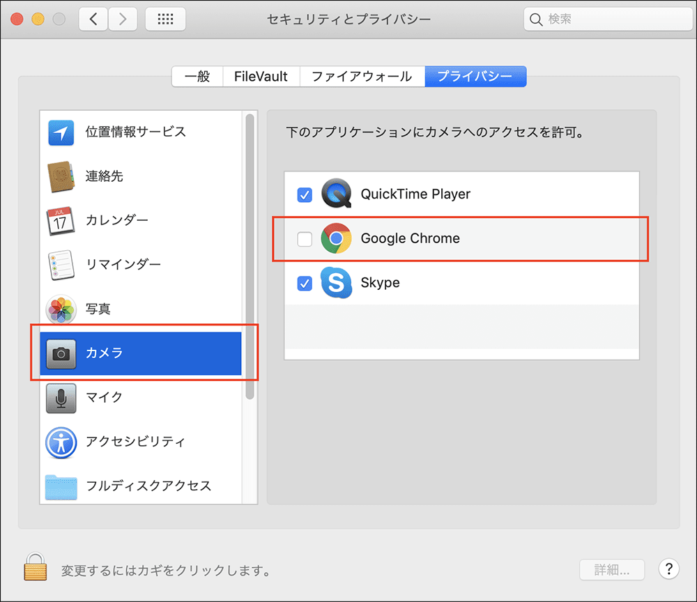Select 連絡先 in the privacy list
This screenshot has width=697, height=602.
(x=141, y=176)
